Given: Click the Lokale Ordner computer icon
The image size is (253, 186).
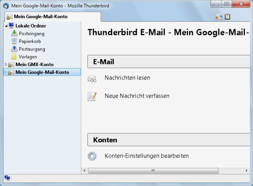Looking at the screenshot, I should click(x=11, y=26).
